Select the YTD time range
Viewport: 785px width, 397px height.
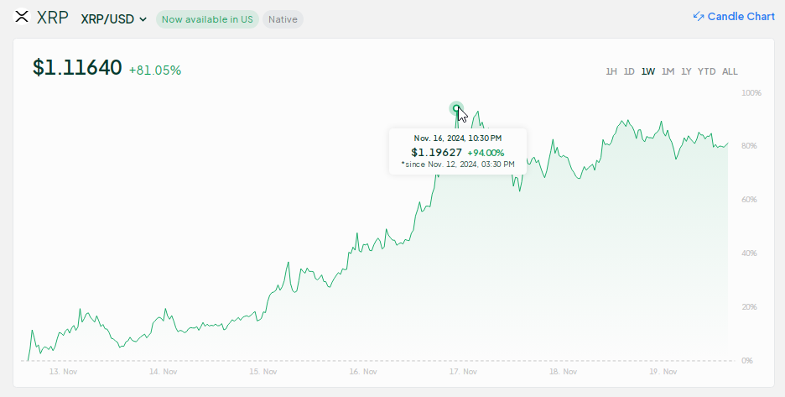[706, 71]
